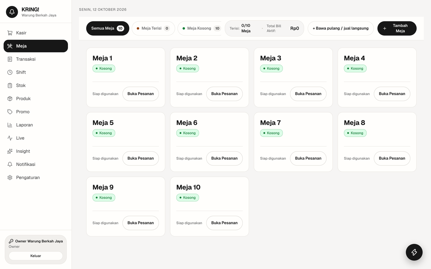Filter by Meja Terisi
Image resolution: width=431 pixels, height=269 pixels.
153,28
